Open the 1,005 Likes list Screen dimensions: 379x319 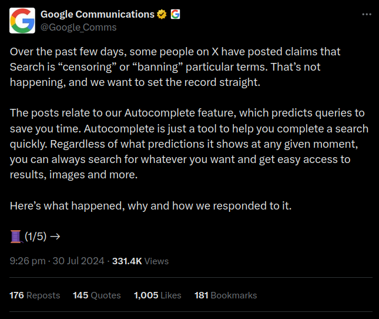click(158, 295)
